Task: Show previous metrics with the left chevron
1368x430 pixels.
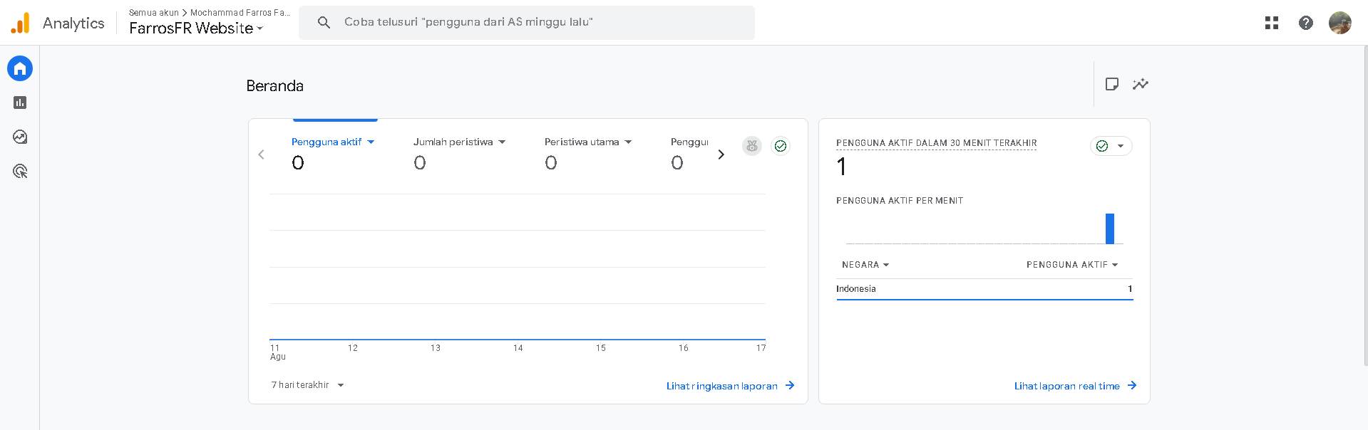Action: 262,154
